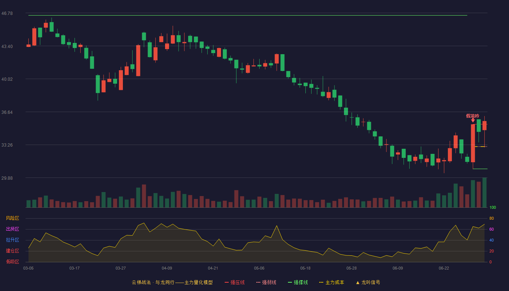Toggle the 强压线 legend series
Screen dimensions: 509x291
point(235,282)
